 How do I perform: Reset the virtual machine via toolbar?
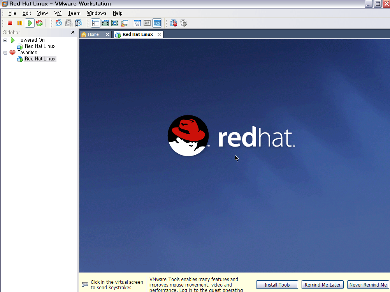[x=39, y=23]
